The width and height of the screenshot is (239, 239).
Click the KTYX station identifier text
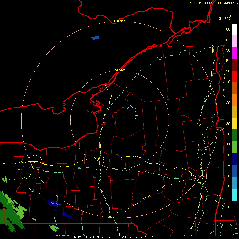(x=126, y=237)
